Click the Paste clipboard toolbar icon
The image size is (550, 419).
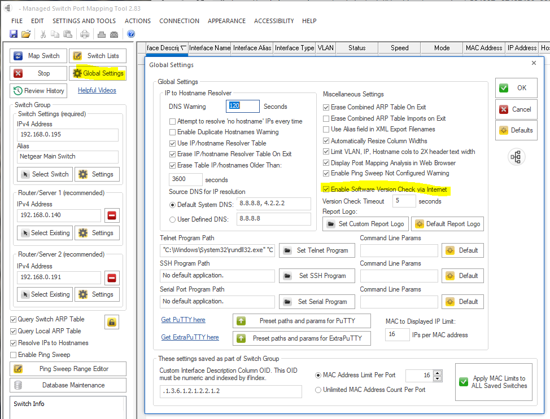pos(68,34)
